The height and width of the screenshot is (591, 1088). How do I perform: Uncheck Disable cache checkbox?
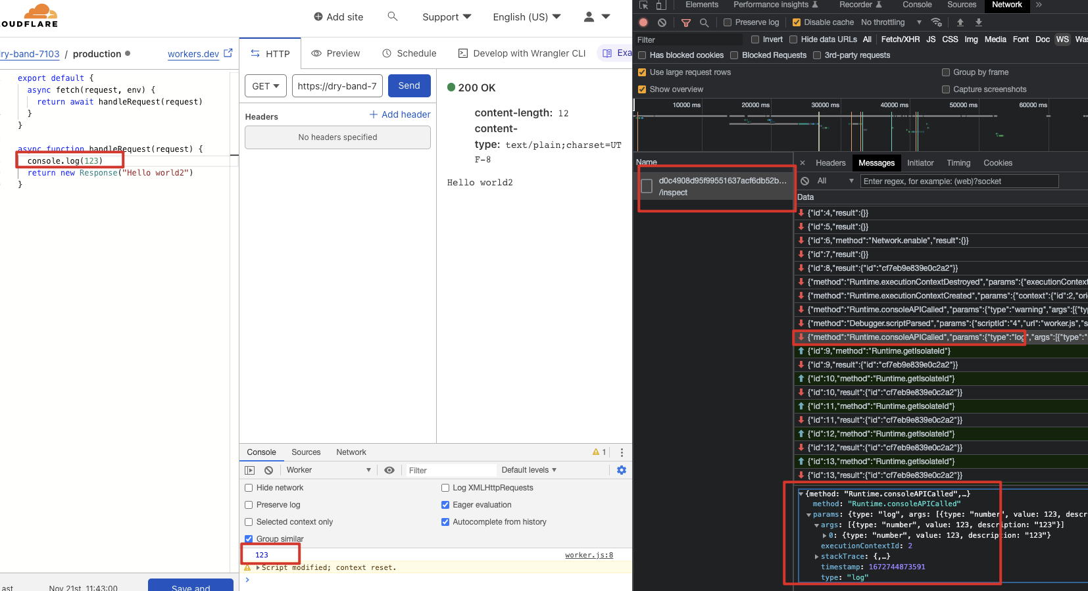(797, 22)
